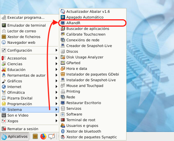Select Navegador web menu entry
The height and width of the screenshot is (141, 174).
pyautogui.click(x=21, y=42)
